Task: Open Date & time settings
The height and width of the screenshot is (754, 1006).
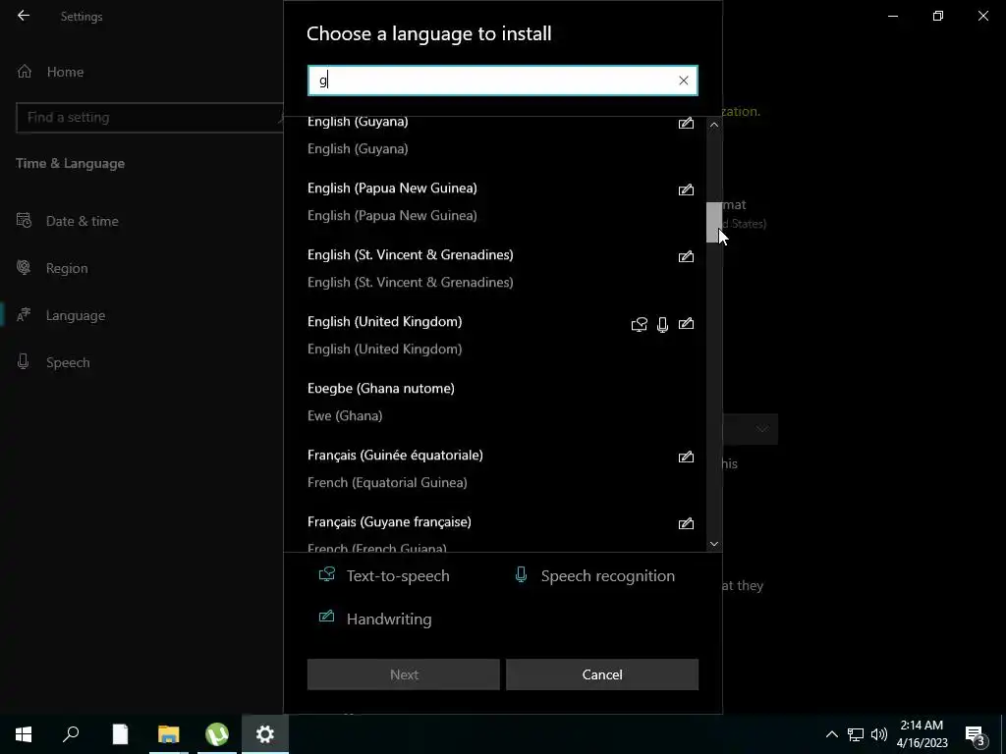Action: pyautogui.click(x=83, y=221)
